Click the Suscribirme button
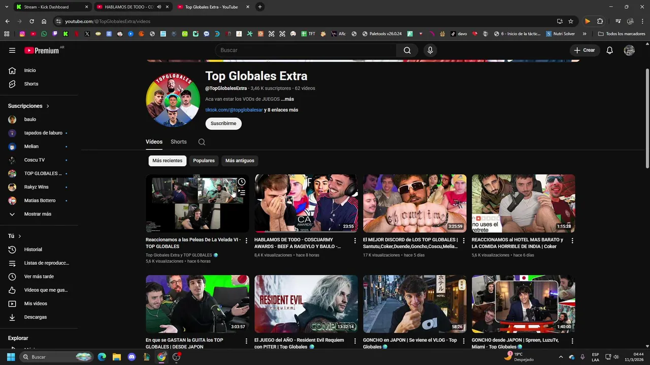650x365 pixels. [223, 123]
